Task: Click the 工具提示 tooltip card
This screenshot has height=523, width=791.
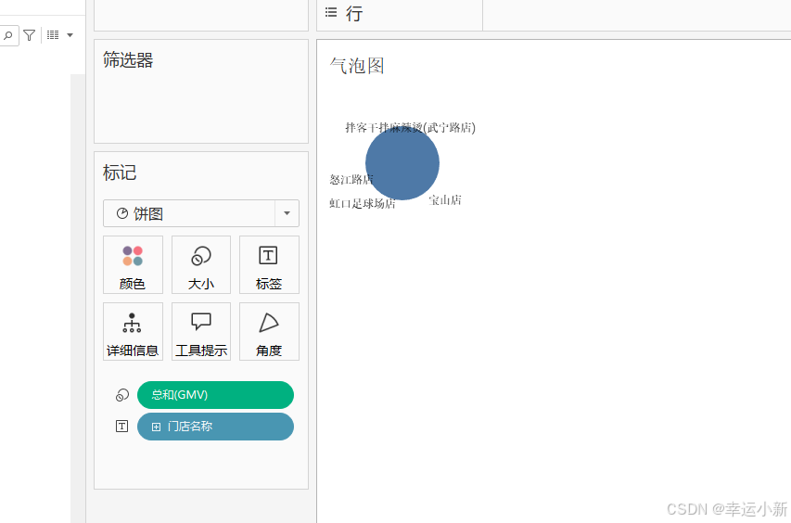Action: 201,331
